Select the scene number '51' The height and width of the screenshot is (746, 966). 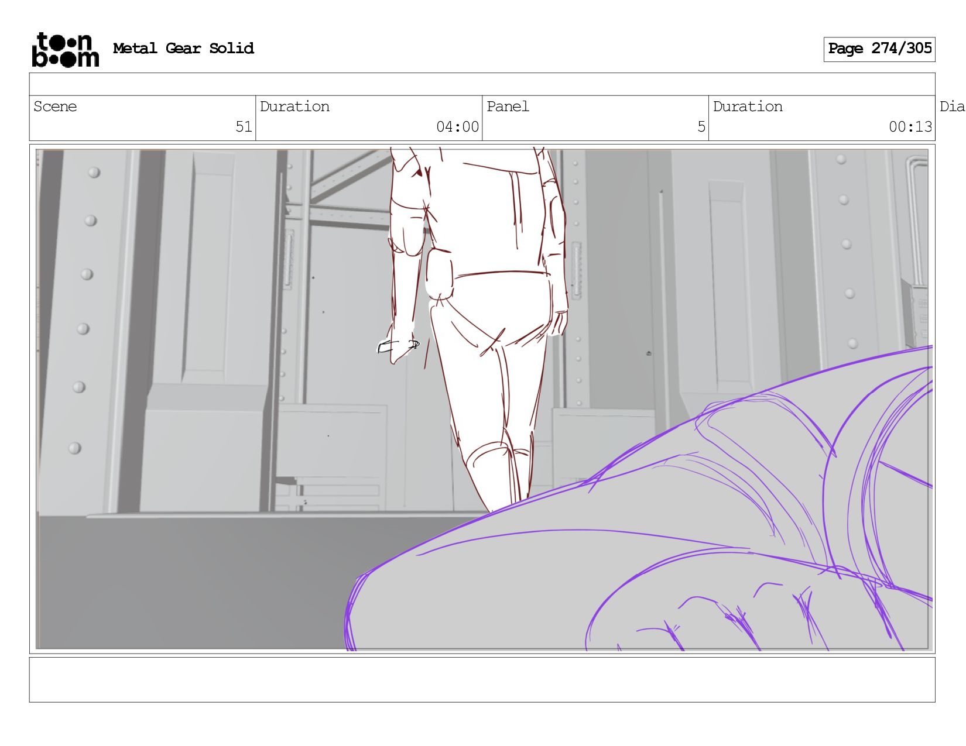coord(244,127)
